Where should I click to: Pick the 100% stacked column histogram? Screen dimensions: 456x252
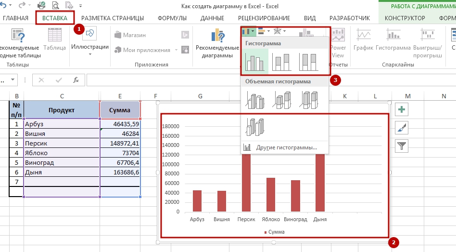(x=309, y=62)
